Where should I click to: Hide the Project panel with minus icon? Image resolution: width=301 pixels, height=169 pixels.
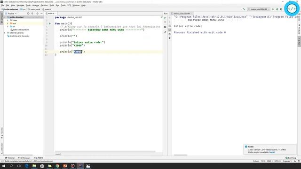(41, 14)
